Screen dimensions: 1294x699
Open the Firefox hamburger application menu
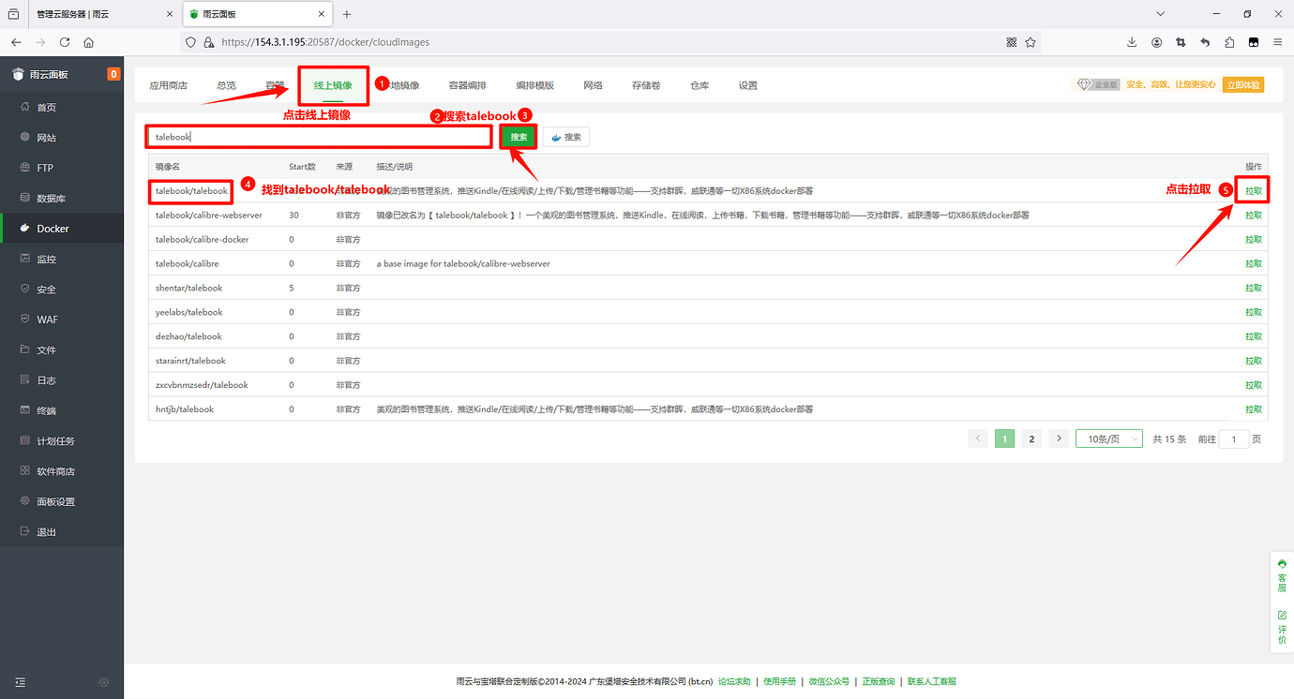[1277, 42]
